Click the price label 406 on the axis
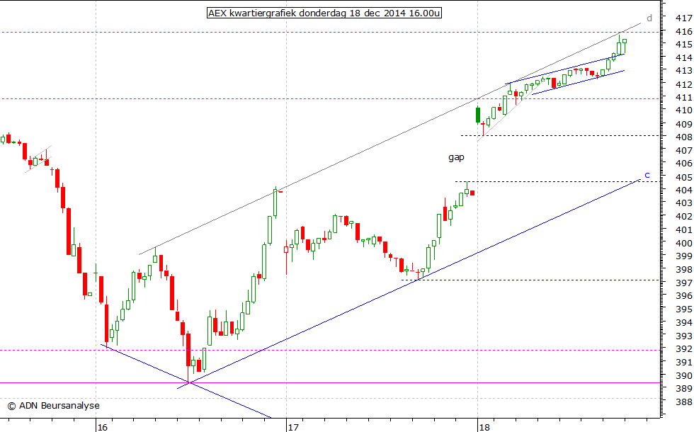Viewport: 694px width, 432px height. point(684,164)
